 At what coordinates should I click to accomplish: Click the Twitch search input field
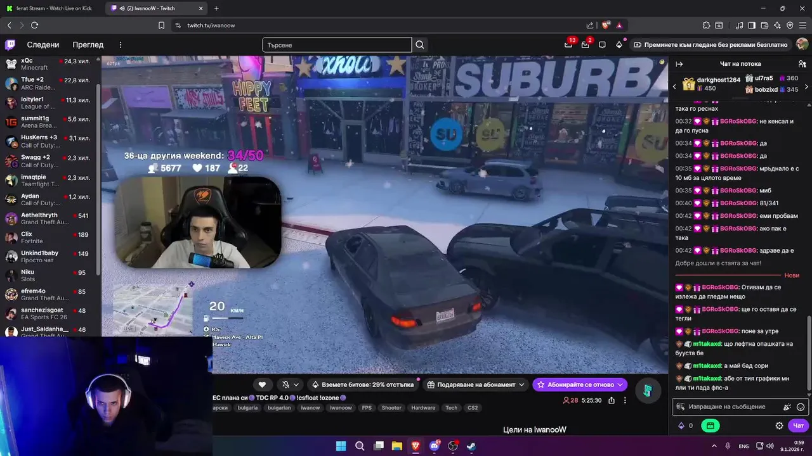click(x=337, y=45)
